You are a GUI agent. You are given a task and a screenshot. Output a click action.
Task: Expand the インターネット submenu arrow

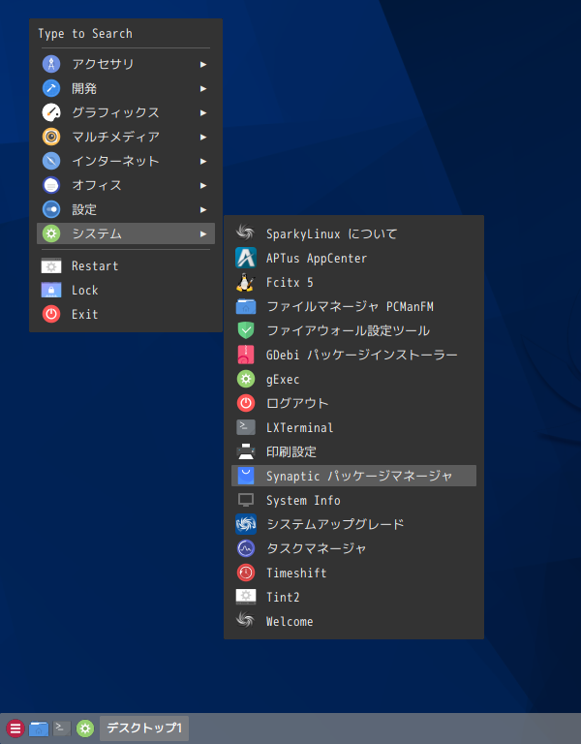[203, 162]
